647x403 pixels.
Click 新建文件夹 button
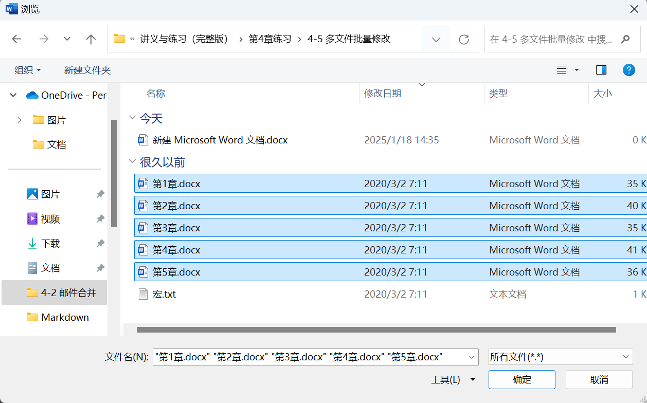point(87,70)
